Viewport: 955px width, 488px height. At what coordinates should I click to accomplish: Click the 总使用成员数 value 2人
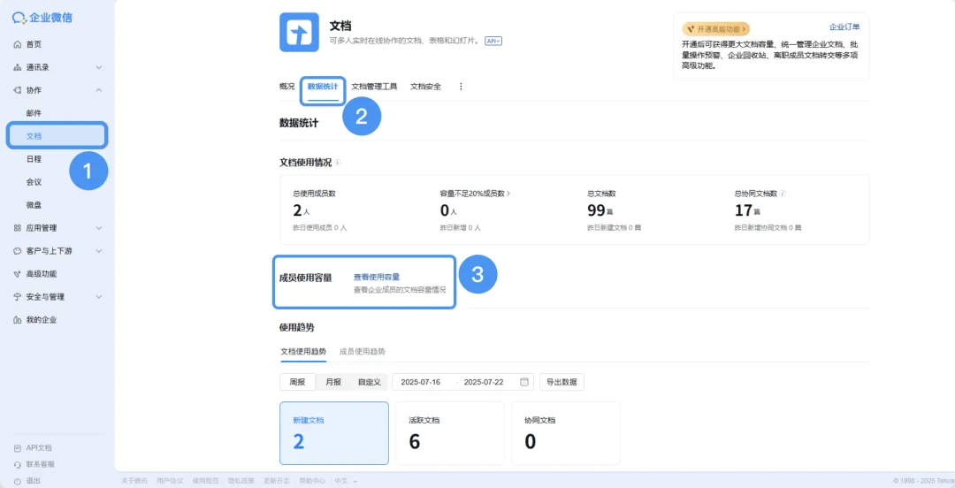coord(302,210)
